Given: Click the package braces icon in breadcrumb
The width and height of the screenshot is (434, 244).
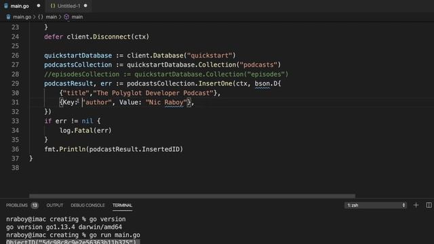Looking at the screenshot, I should click(x=41, y=17).
